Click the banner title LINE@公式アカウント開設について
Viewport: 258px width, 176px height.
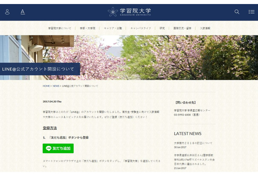pyautogui.click(x=38, y=69)
